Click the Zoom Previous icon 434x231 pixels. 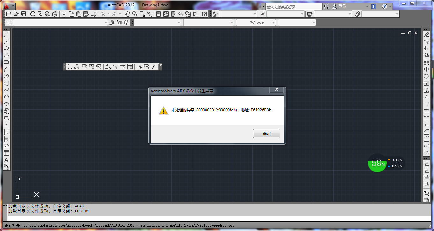click(149, 14)
